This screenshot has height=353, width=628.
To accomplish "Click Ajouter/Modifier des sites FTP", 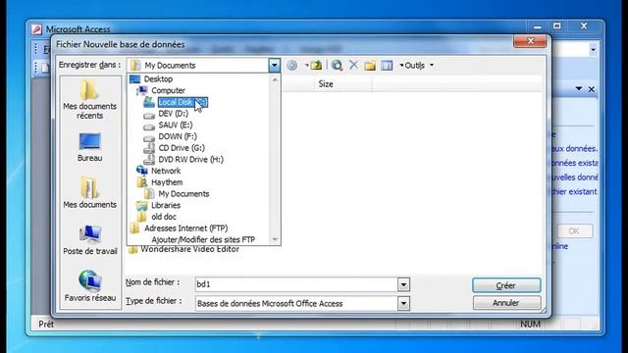I will tap(203, 239).
